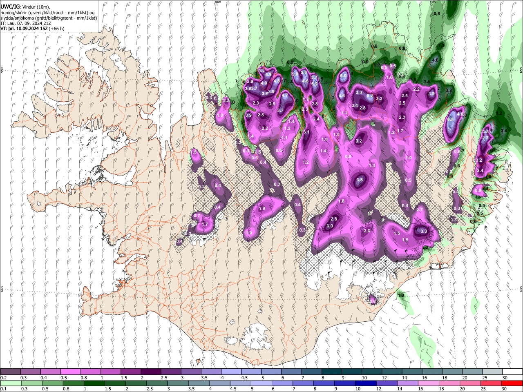Click the '20W' longitude label at top
This screenshot has width=523, height=392.
pyautogui.click(x=217, y=2)
